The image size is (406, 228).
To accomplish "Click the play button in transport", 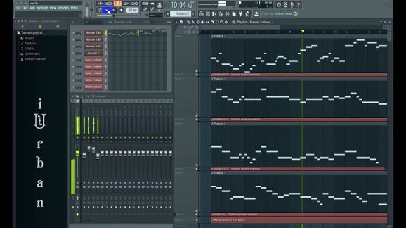I will (107, 10).
